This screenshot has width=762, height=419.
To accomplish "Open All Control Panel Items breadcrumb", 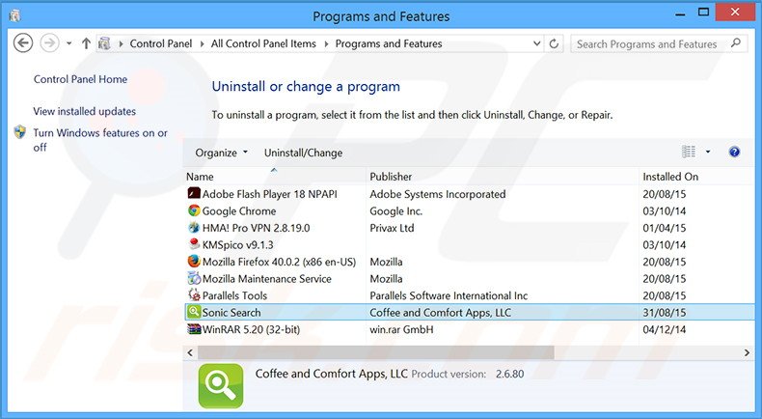I will point(263,43).
